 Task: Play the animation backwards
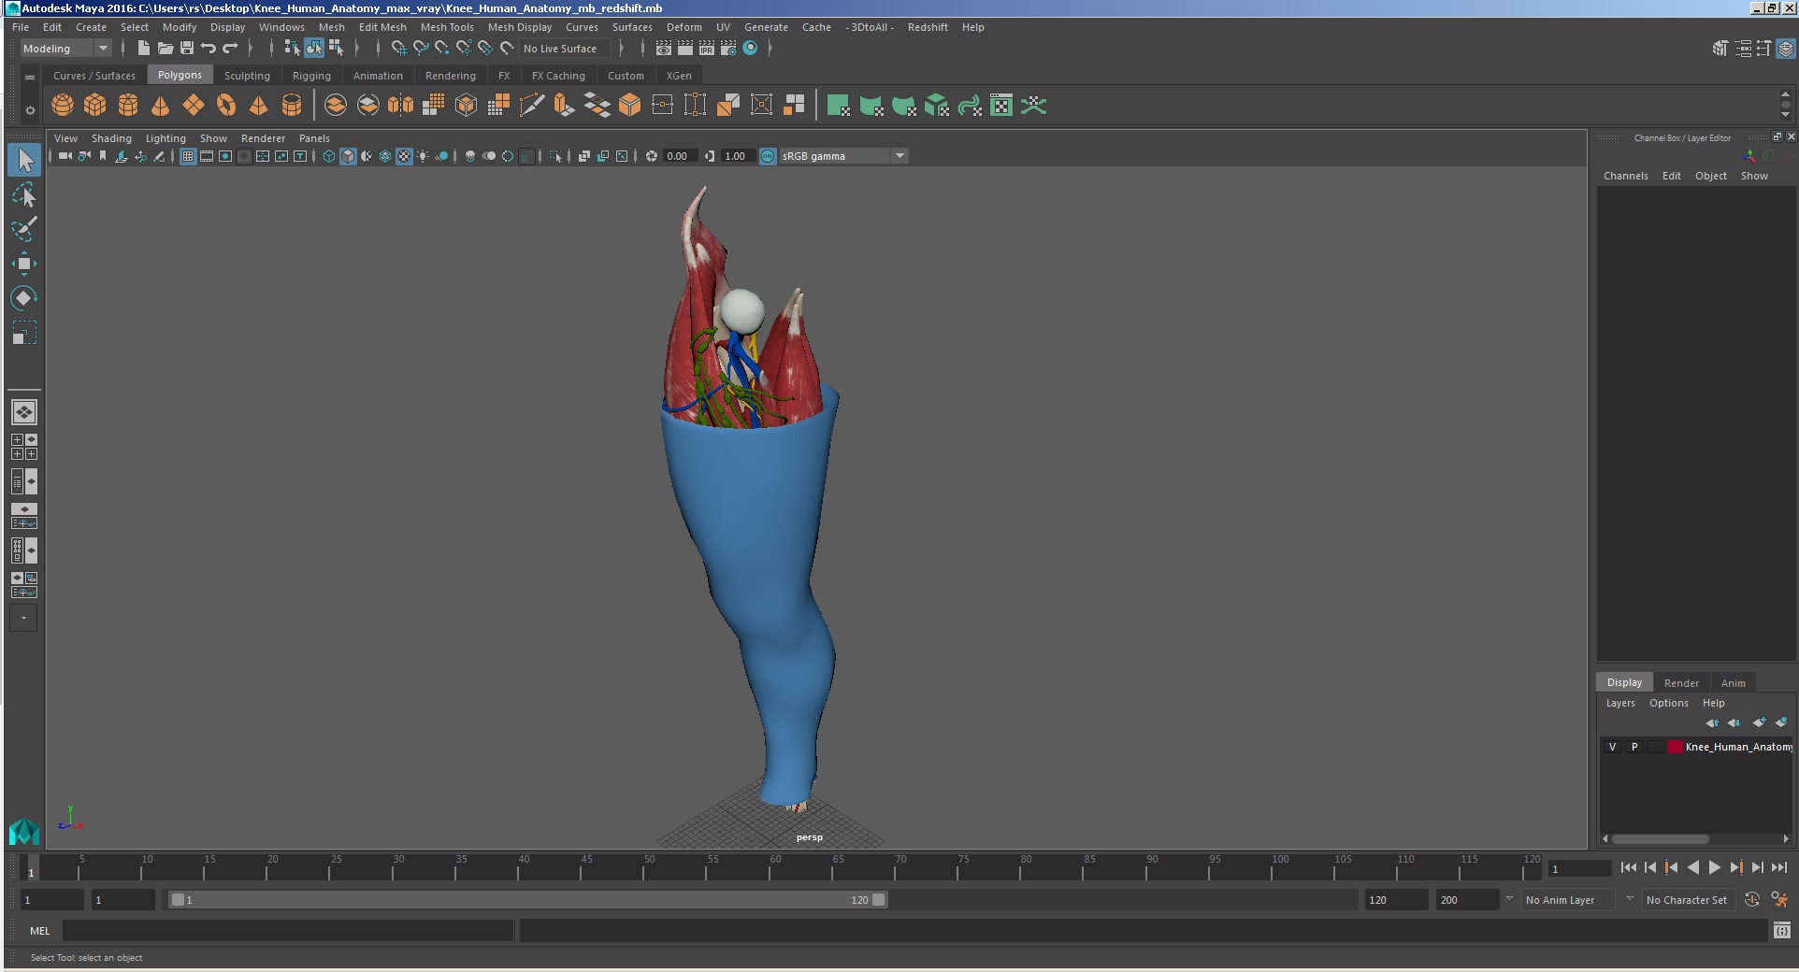1693,868
